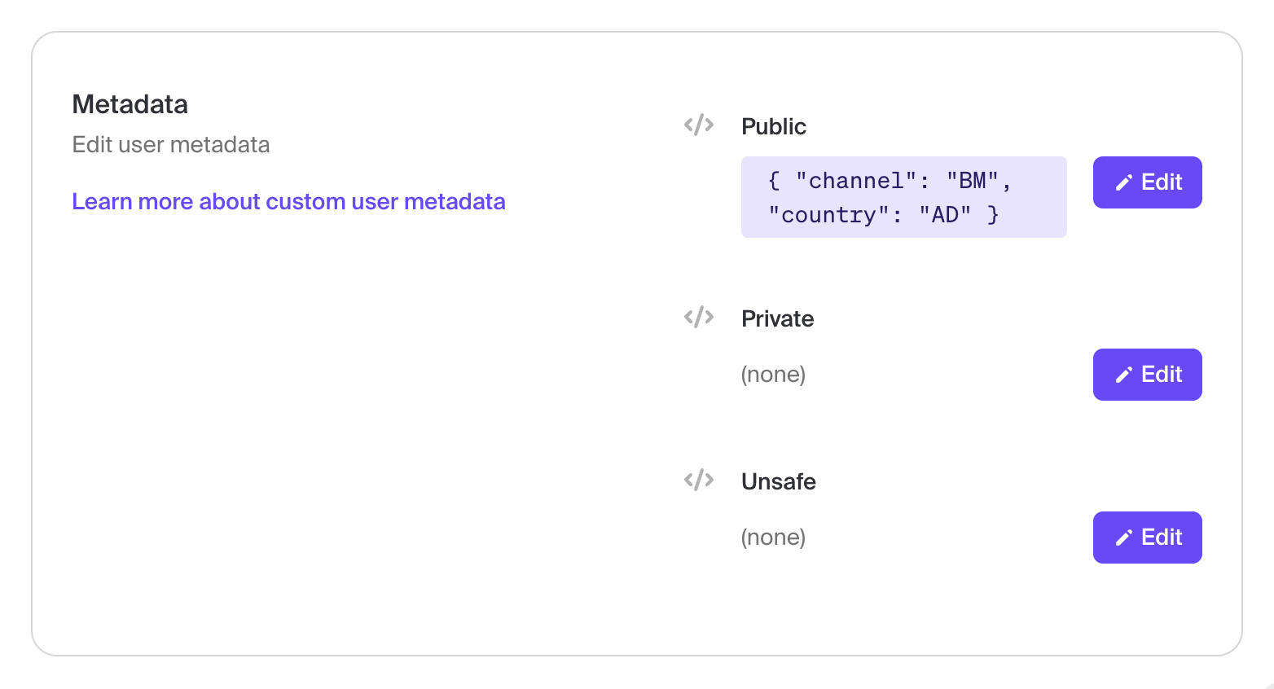This screenshot has height=689, width=1274.
Task: Click the Public section label
Action: pos(773,126)
